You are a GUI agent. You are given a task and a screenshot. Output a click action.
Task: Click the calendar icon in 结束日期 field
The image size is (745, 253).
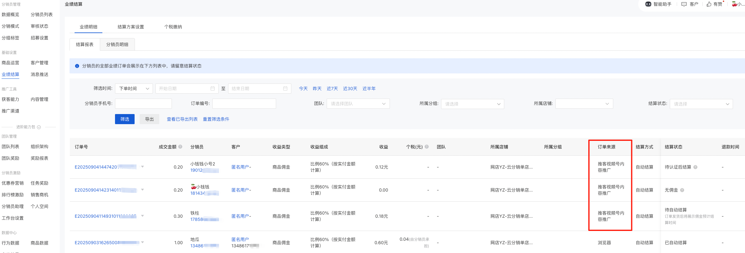click(285, 89)
